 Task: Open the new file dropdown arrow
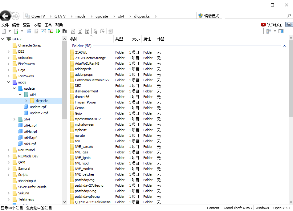(x=10, y=31)
